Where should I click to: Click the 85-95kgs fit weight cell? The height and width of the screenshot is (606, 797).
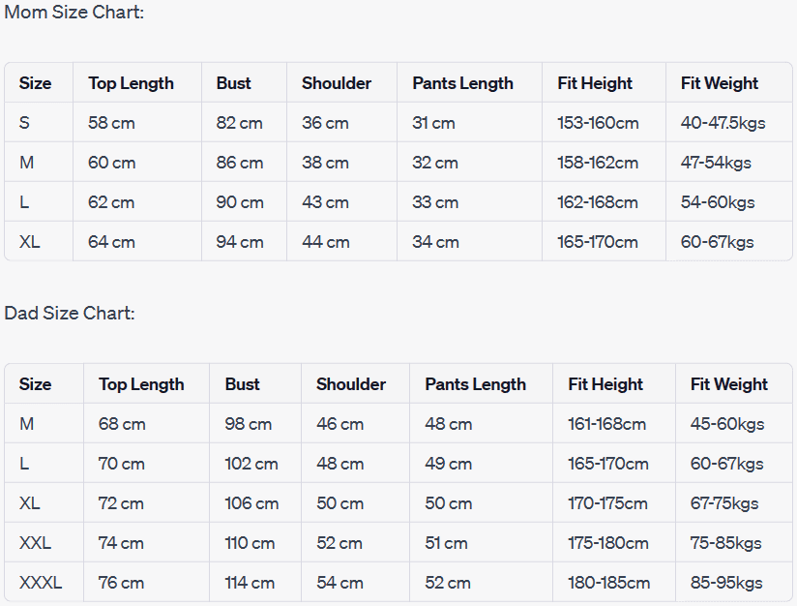[726, 583]
